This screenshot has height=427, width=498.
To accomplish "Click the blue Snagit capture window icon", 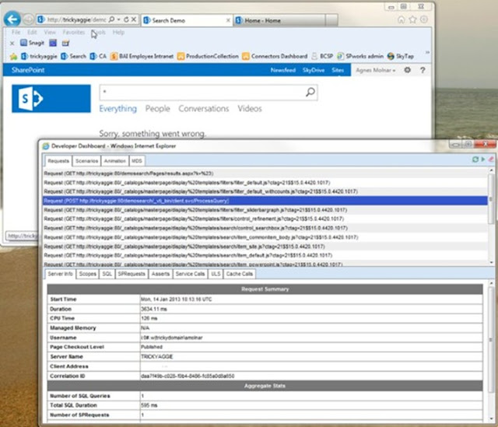I will [53, 43].
